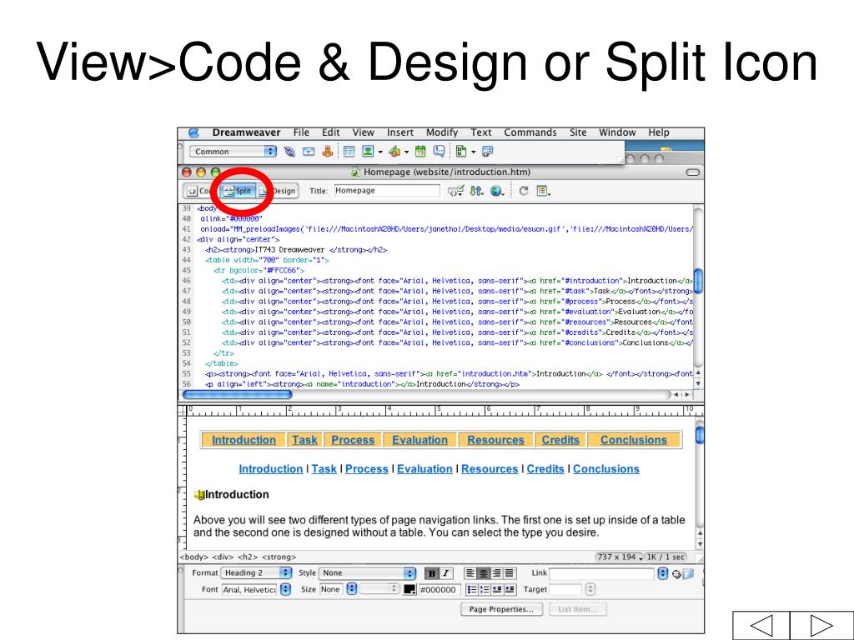Align text right

pyautogui.click(x=496, y=573)
